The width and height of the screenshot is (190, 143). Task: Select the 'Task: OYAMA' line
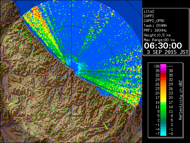point(155,26)
